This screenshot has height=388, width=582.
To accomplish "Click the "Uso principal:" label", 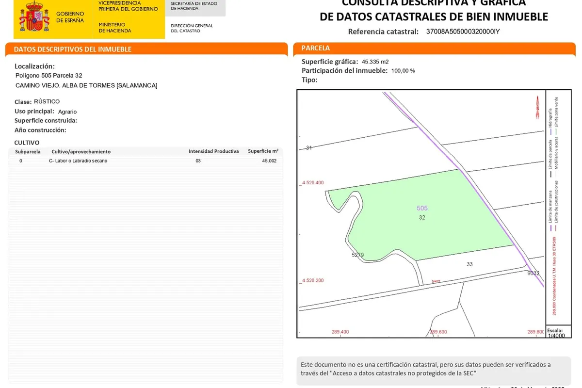I will [34, 111].
